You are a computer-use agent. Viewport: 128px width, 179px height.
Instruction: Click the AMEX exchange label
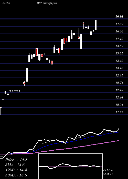(6, 3)
